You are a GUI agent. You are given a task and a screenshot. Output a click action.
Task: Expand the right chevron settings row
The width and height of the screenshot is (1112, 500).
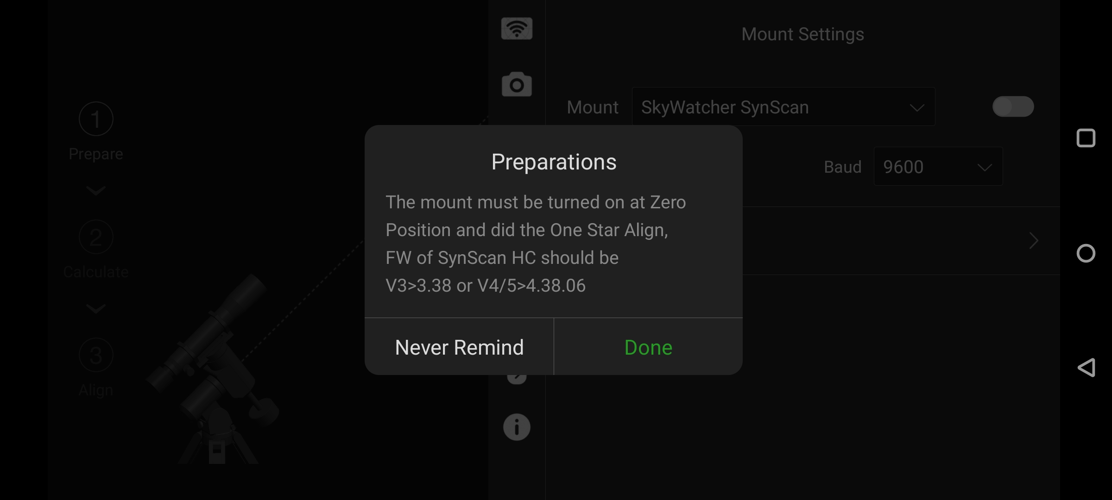pos(1033,241)
